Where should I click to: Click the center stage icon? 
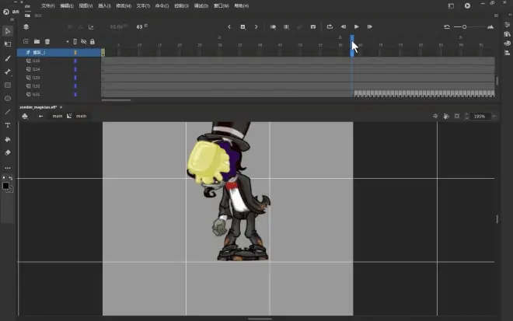tap(435, 116)
